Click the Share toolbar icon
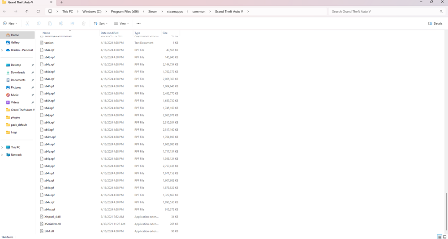448x239 pixels. [72, 23]
